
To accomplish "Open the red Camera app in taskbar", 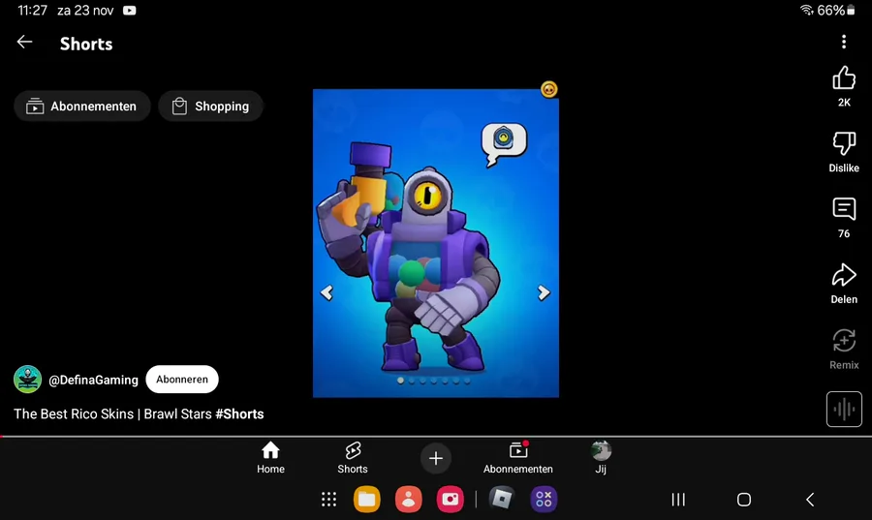I will point(450,500).
